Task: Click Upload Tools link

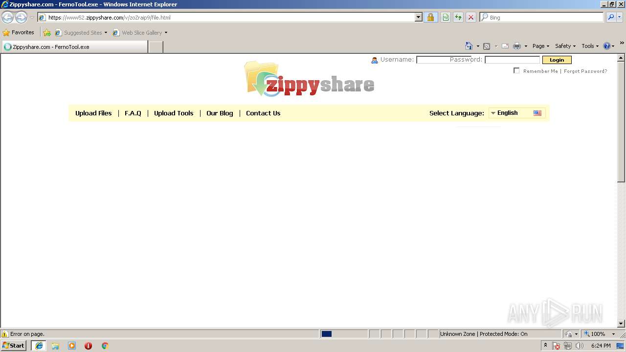Action: click(174, 113)
